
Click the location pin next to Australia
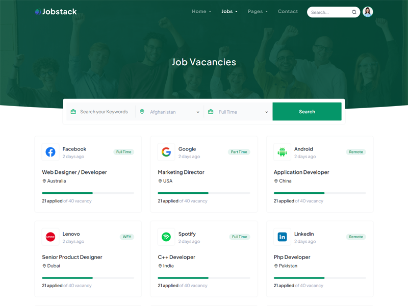[x=44, y=181]
